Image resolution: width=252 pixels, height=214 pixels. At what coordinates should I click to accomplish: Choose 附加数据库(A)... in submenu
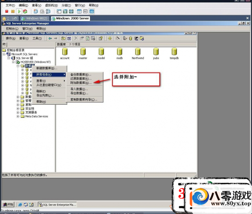tap(84, 83)
